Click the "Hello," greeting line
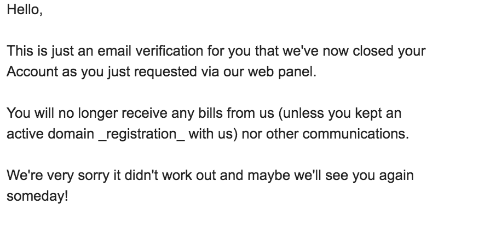 25,10
